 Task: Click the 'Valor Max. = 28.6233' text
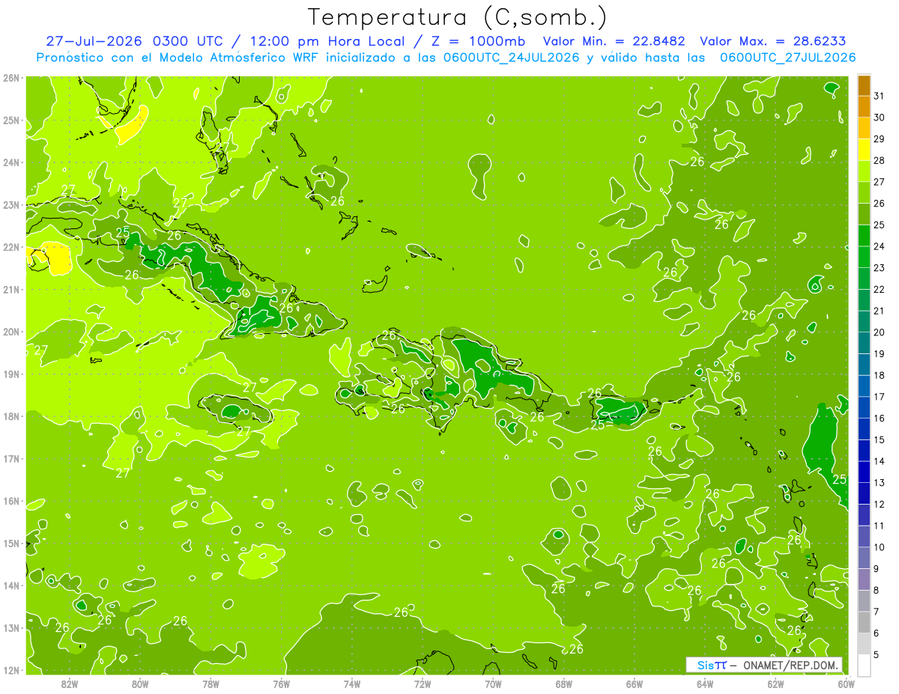coord(773,41)
